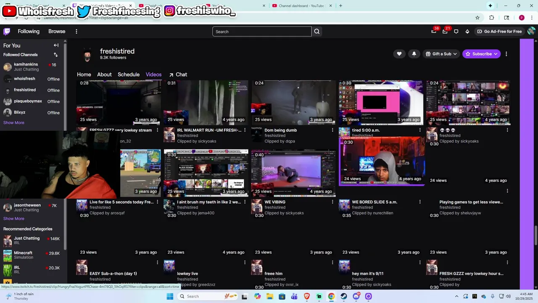Switch to channel About tab

(104, 74)
